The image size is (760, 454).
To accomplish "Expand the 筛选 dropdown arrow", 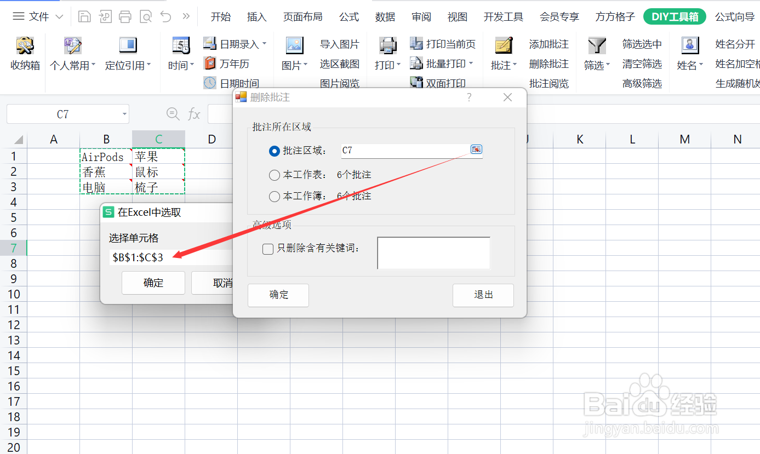I will (x=608, y=65).
